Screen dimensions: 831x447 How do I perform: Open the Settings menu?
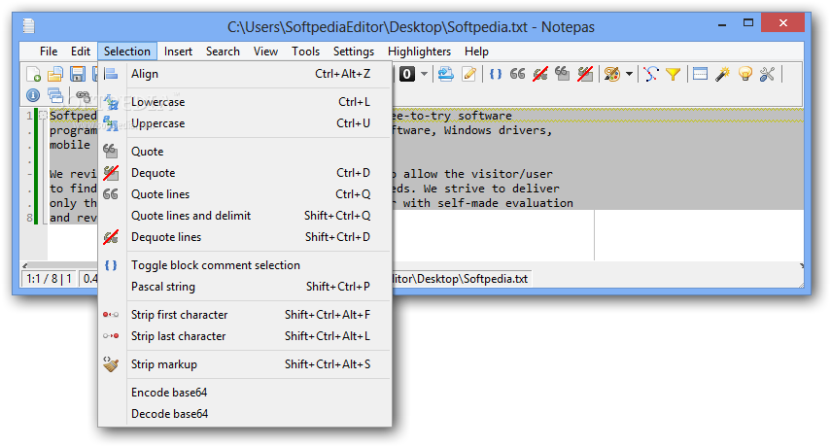click(354, 52)
